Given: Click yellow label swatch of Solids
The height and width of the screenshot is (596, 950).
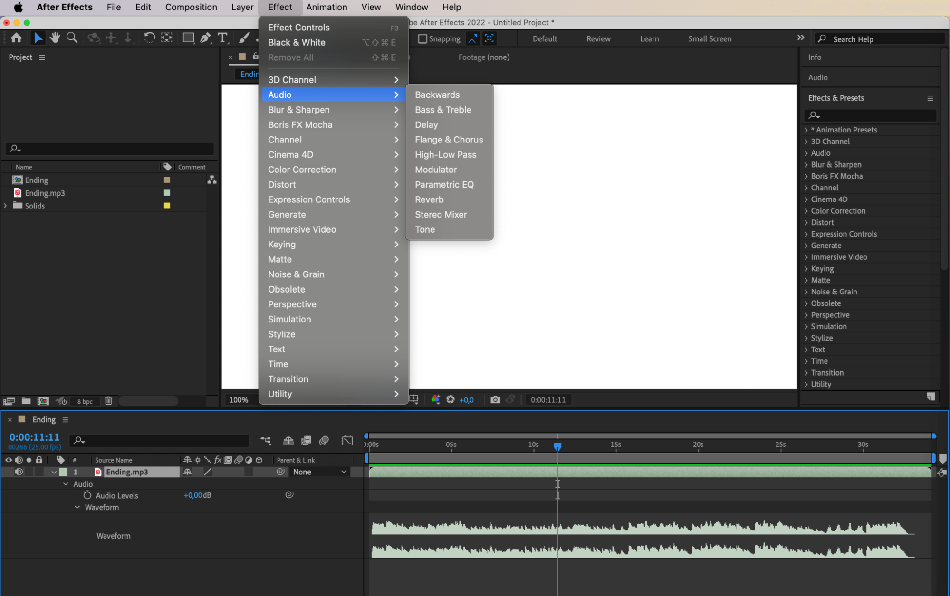Looking at the screenshot, I should [167, 206].
